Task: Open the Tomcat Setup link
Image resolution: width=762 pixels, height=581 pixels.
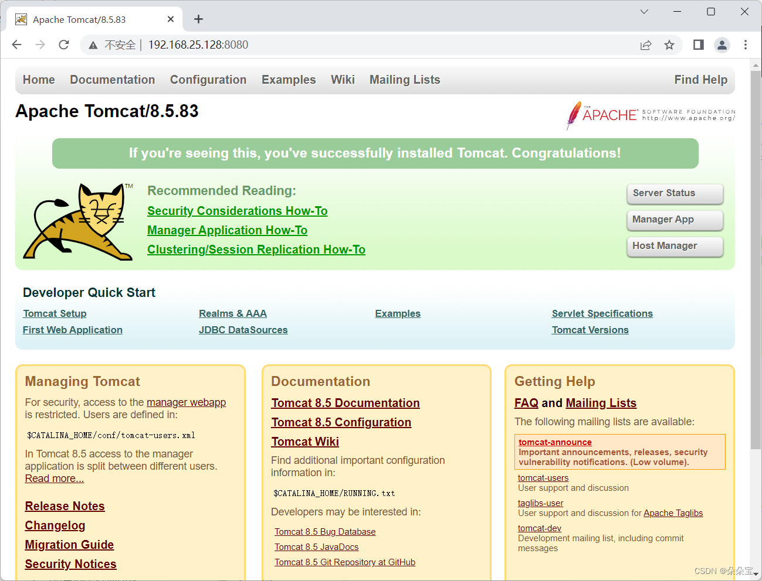Action: coord(55,313)
